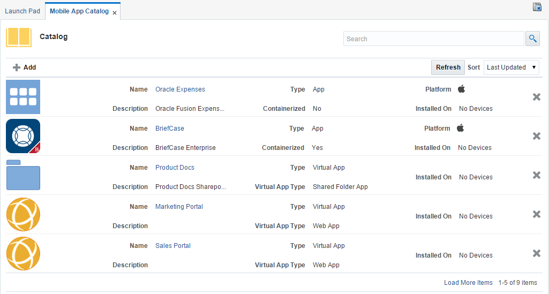
Task: Open the Sales Portal link
Action: pos(173,246)
